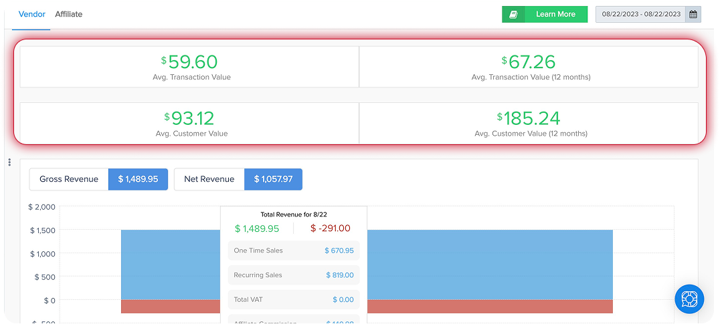Click the $1,489.95 gross revenue amount
The width and height of the screenshot is (720, 324).
coord(138,179)
